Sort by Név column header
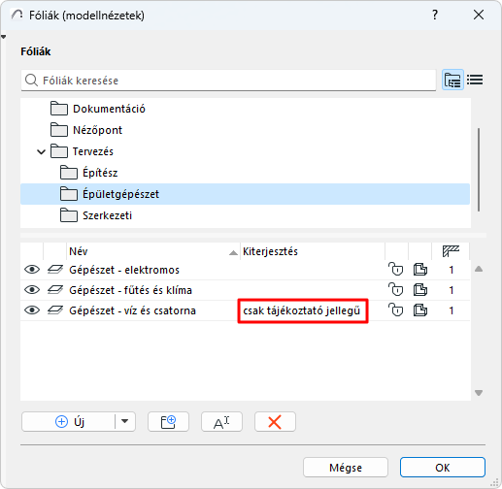 click(x=153, y=251)
